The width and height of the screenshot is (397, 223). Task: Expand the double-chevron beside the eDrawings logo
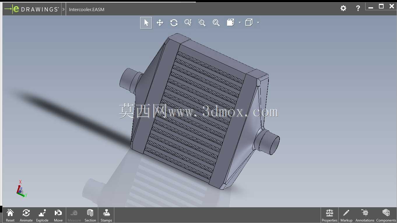tap(64, 9)
